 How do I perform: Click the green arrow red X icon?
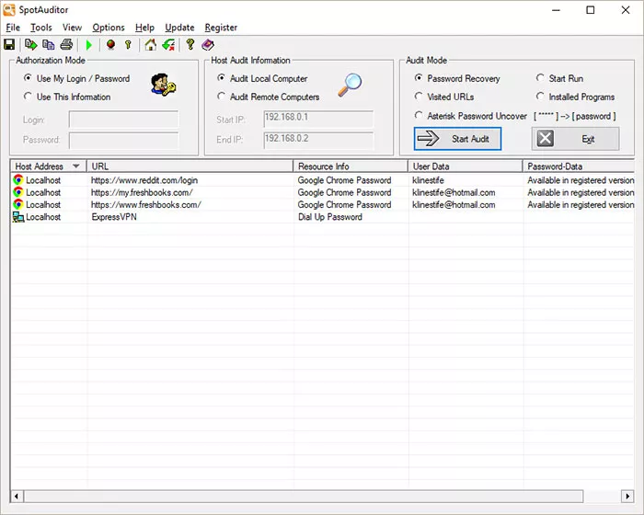168,44
